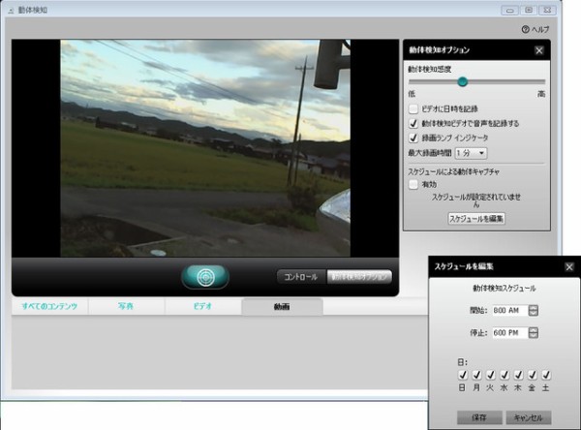Open the コントロール panel button

point(301,277)
